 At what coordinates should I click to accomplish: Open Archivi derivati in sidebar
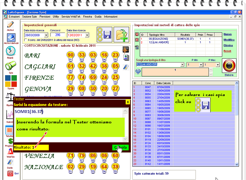point(11,38)
